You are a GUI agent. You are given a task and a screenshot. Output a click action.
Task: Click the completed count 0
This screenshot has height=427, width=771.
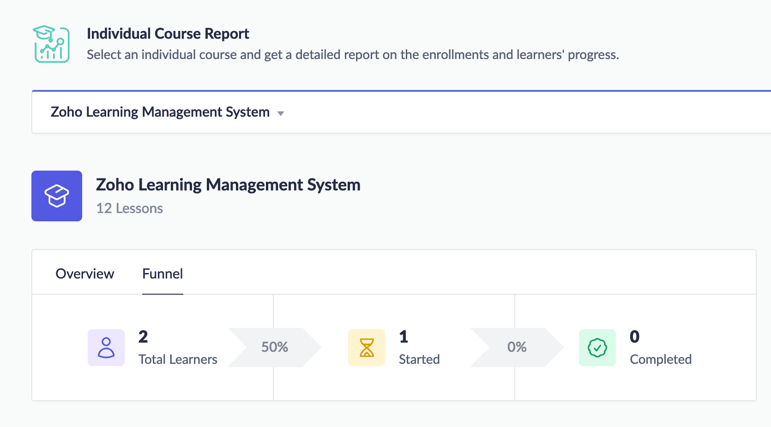635,337
